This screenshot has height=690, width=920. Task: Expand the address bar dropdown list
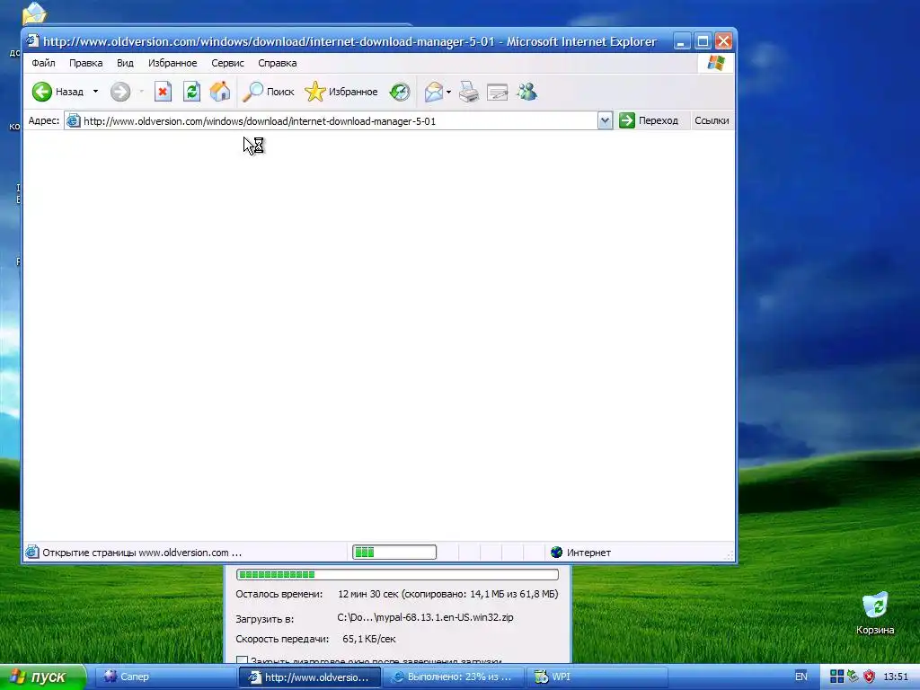coord(605,121)
